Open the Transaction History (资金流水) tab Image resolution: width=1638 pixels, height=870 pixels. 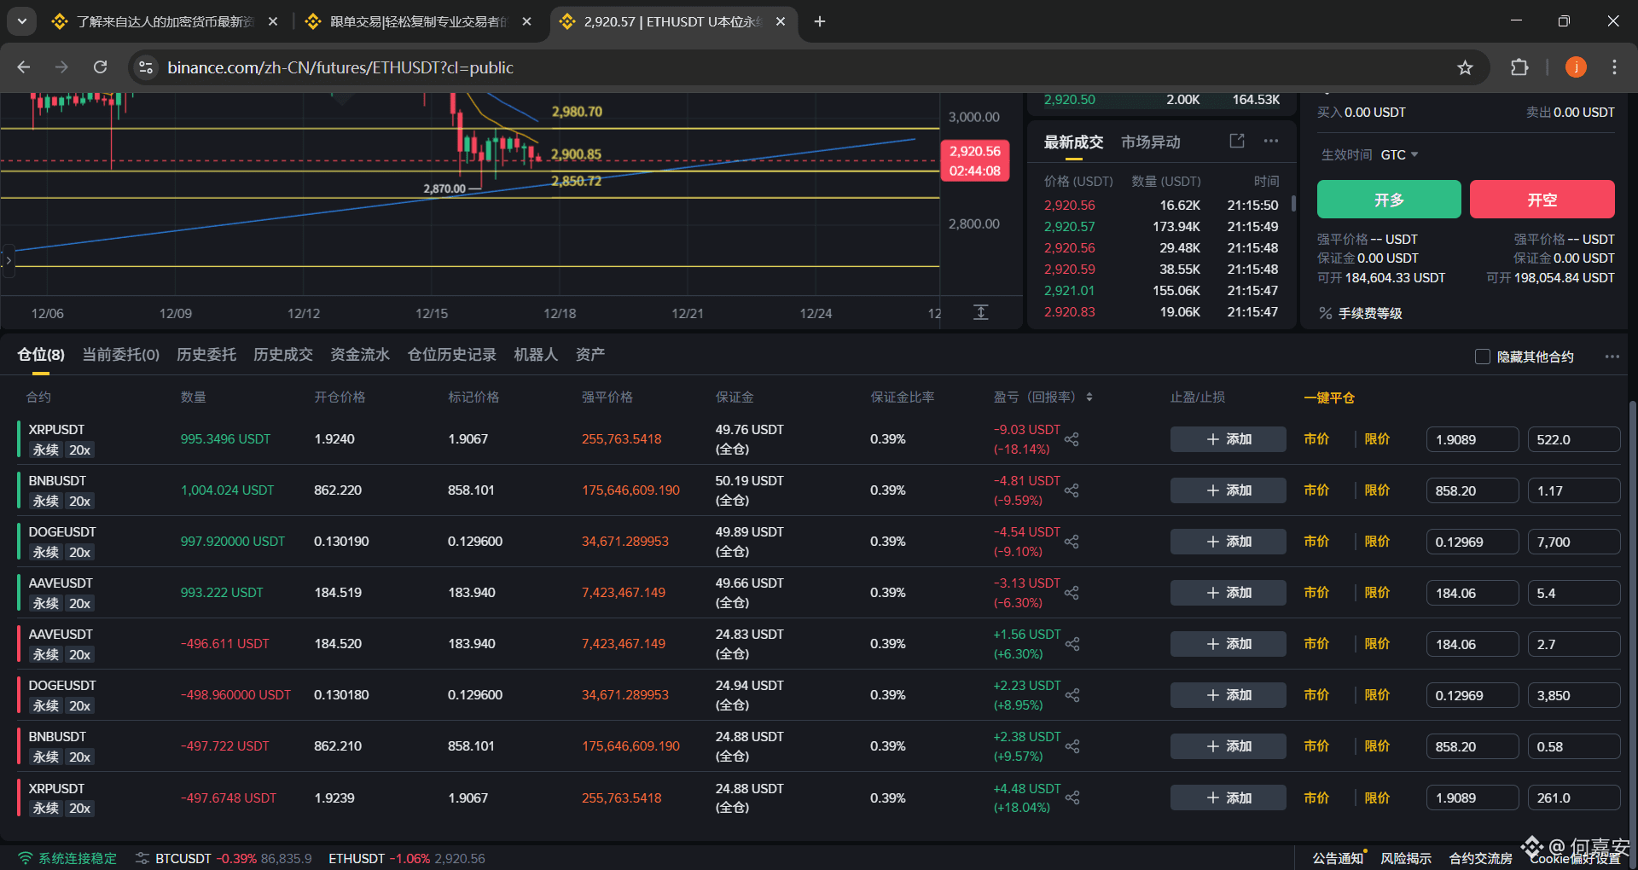[360, 355]
